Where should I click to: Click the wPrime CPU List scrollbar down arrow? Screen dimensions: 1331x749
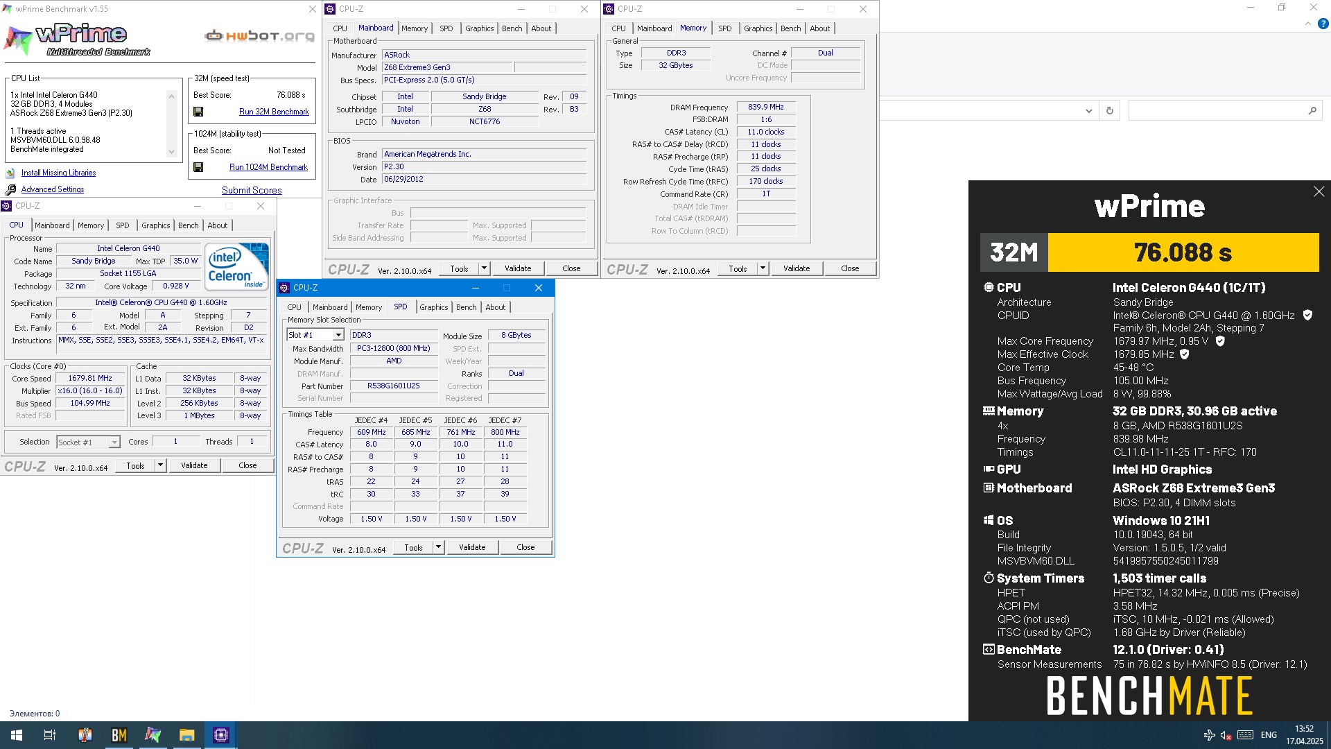[171, 153]
